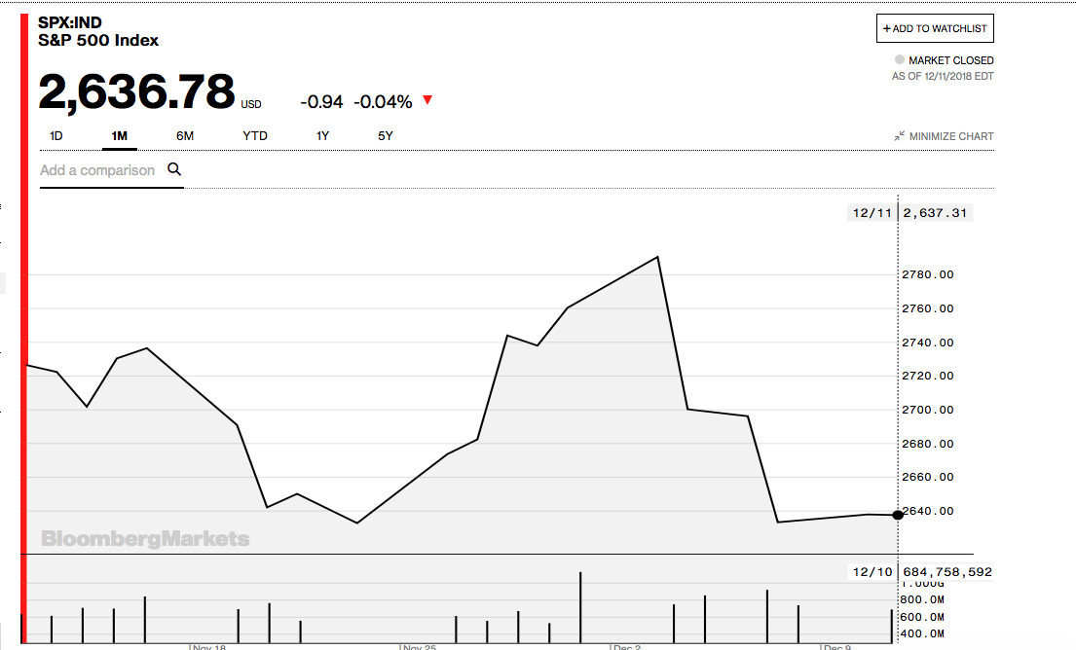
Task: Click the S&P 500 Index title
Action: [x=98, y=41]
